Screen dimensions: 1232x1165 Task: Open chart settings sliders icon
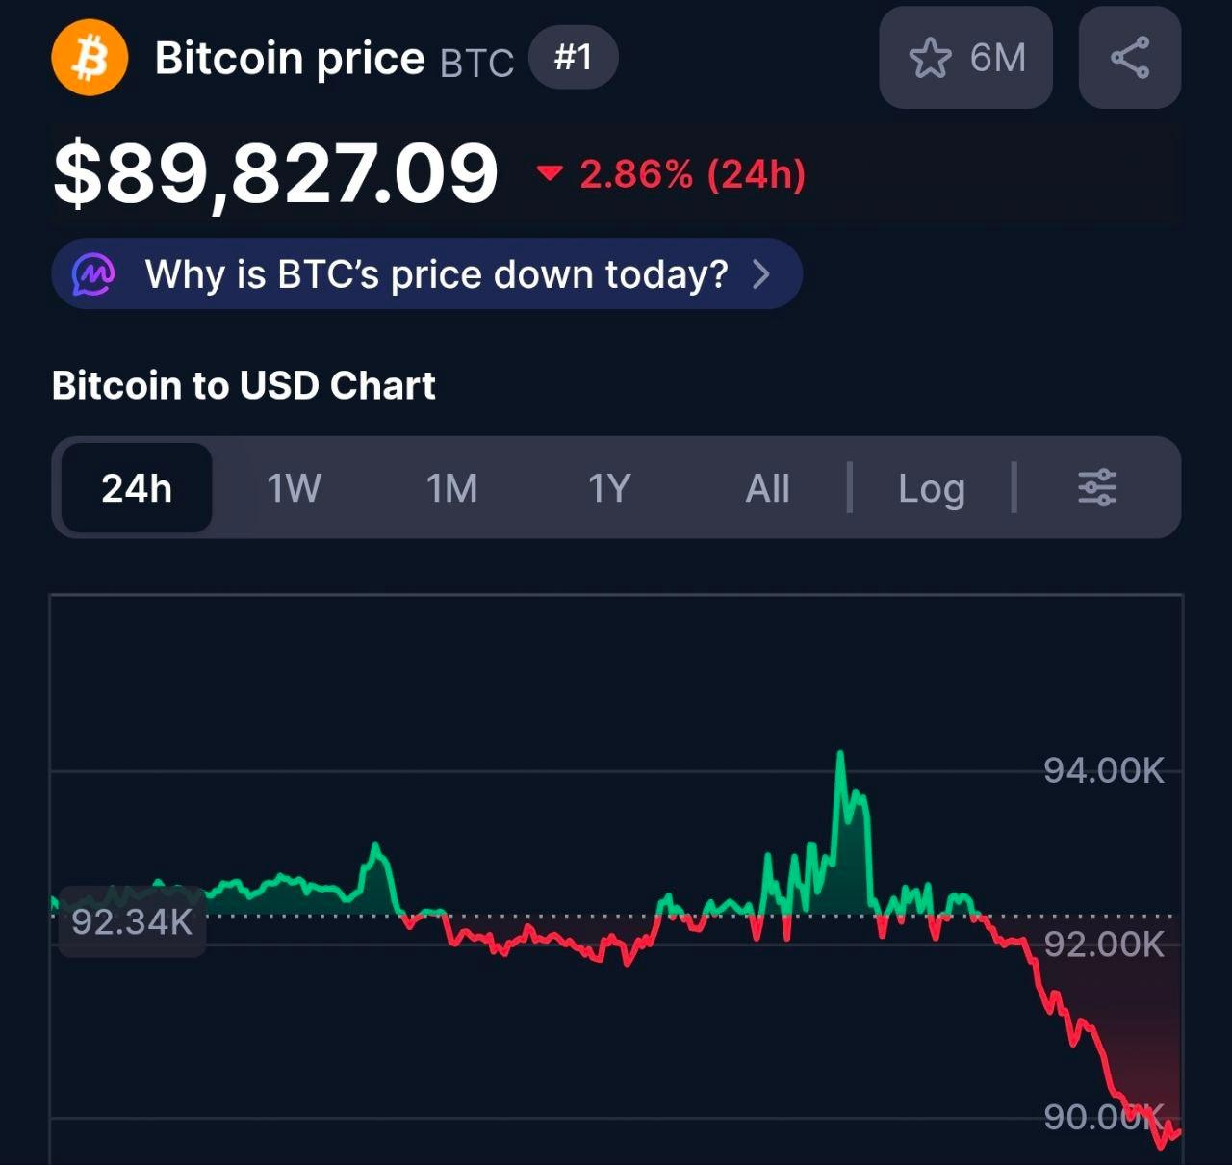click(x=1096, y=488)
